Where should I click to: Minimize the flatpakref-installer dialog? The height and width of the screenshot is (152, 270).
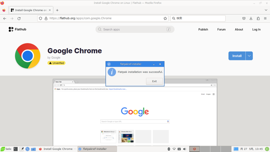click(x=154, y=64)
